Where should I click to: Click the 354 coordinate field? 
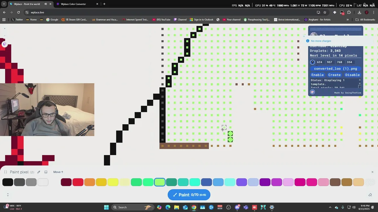(350, 62)
